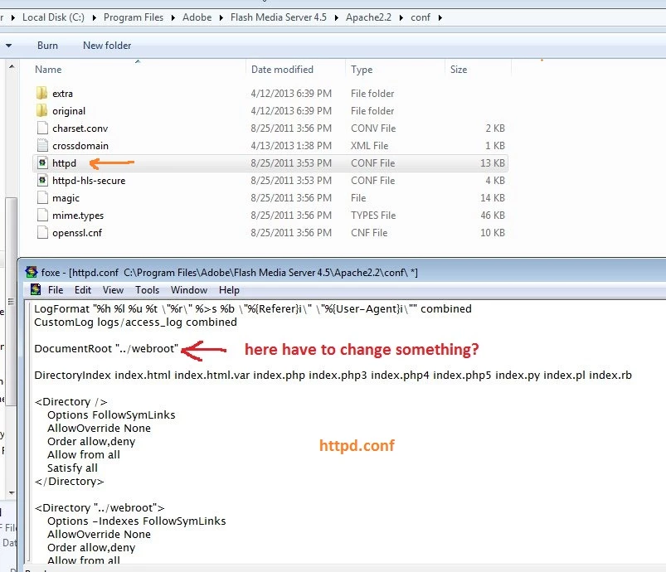Viewport: 666px width, 572px height.
Task: Place cursor in LogFormat combined line
Action: (x=253, y=308)
